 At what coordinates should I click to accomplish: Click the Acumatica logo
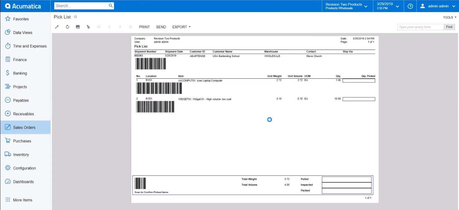click(x=23, y=6)
